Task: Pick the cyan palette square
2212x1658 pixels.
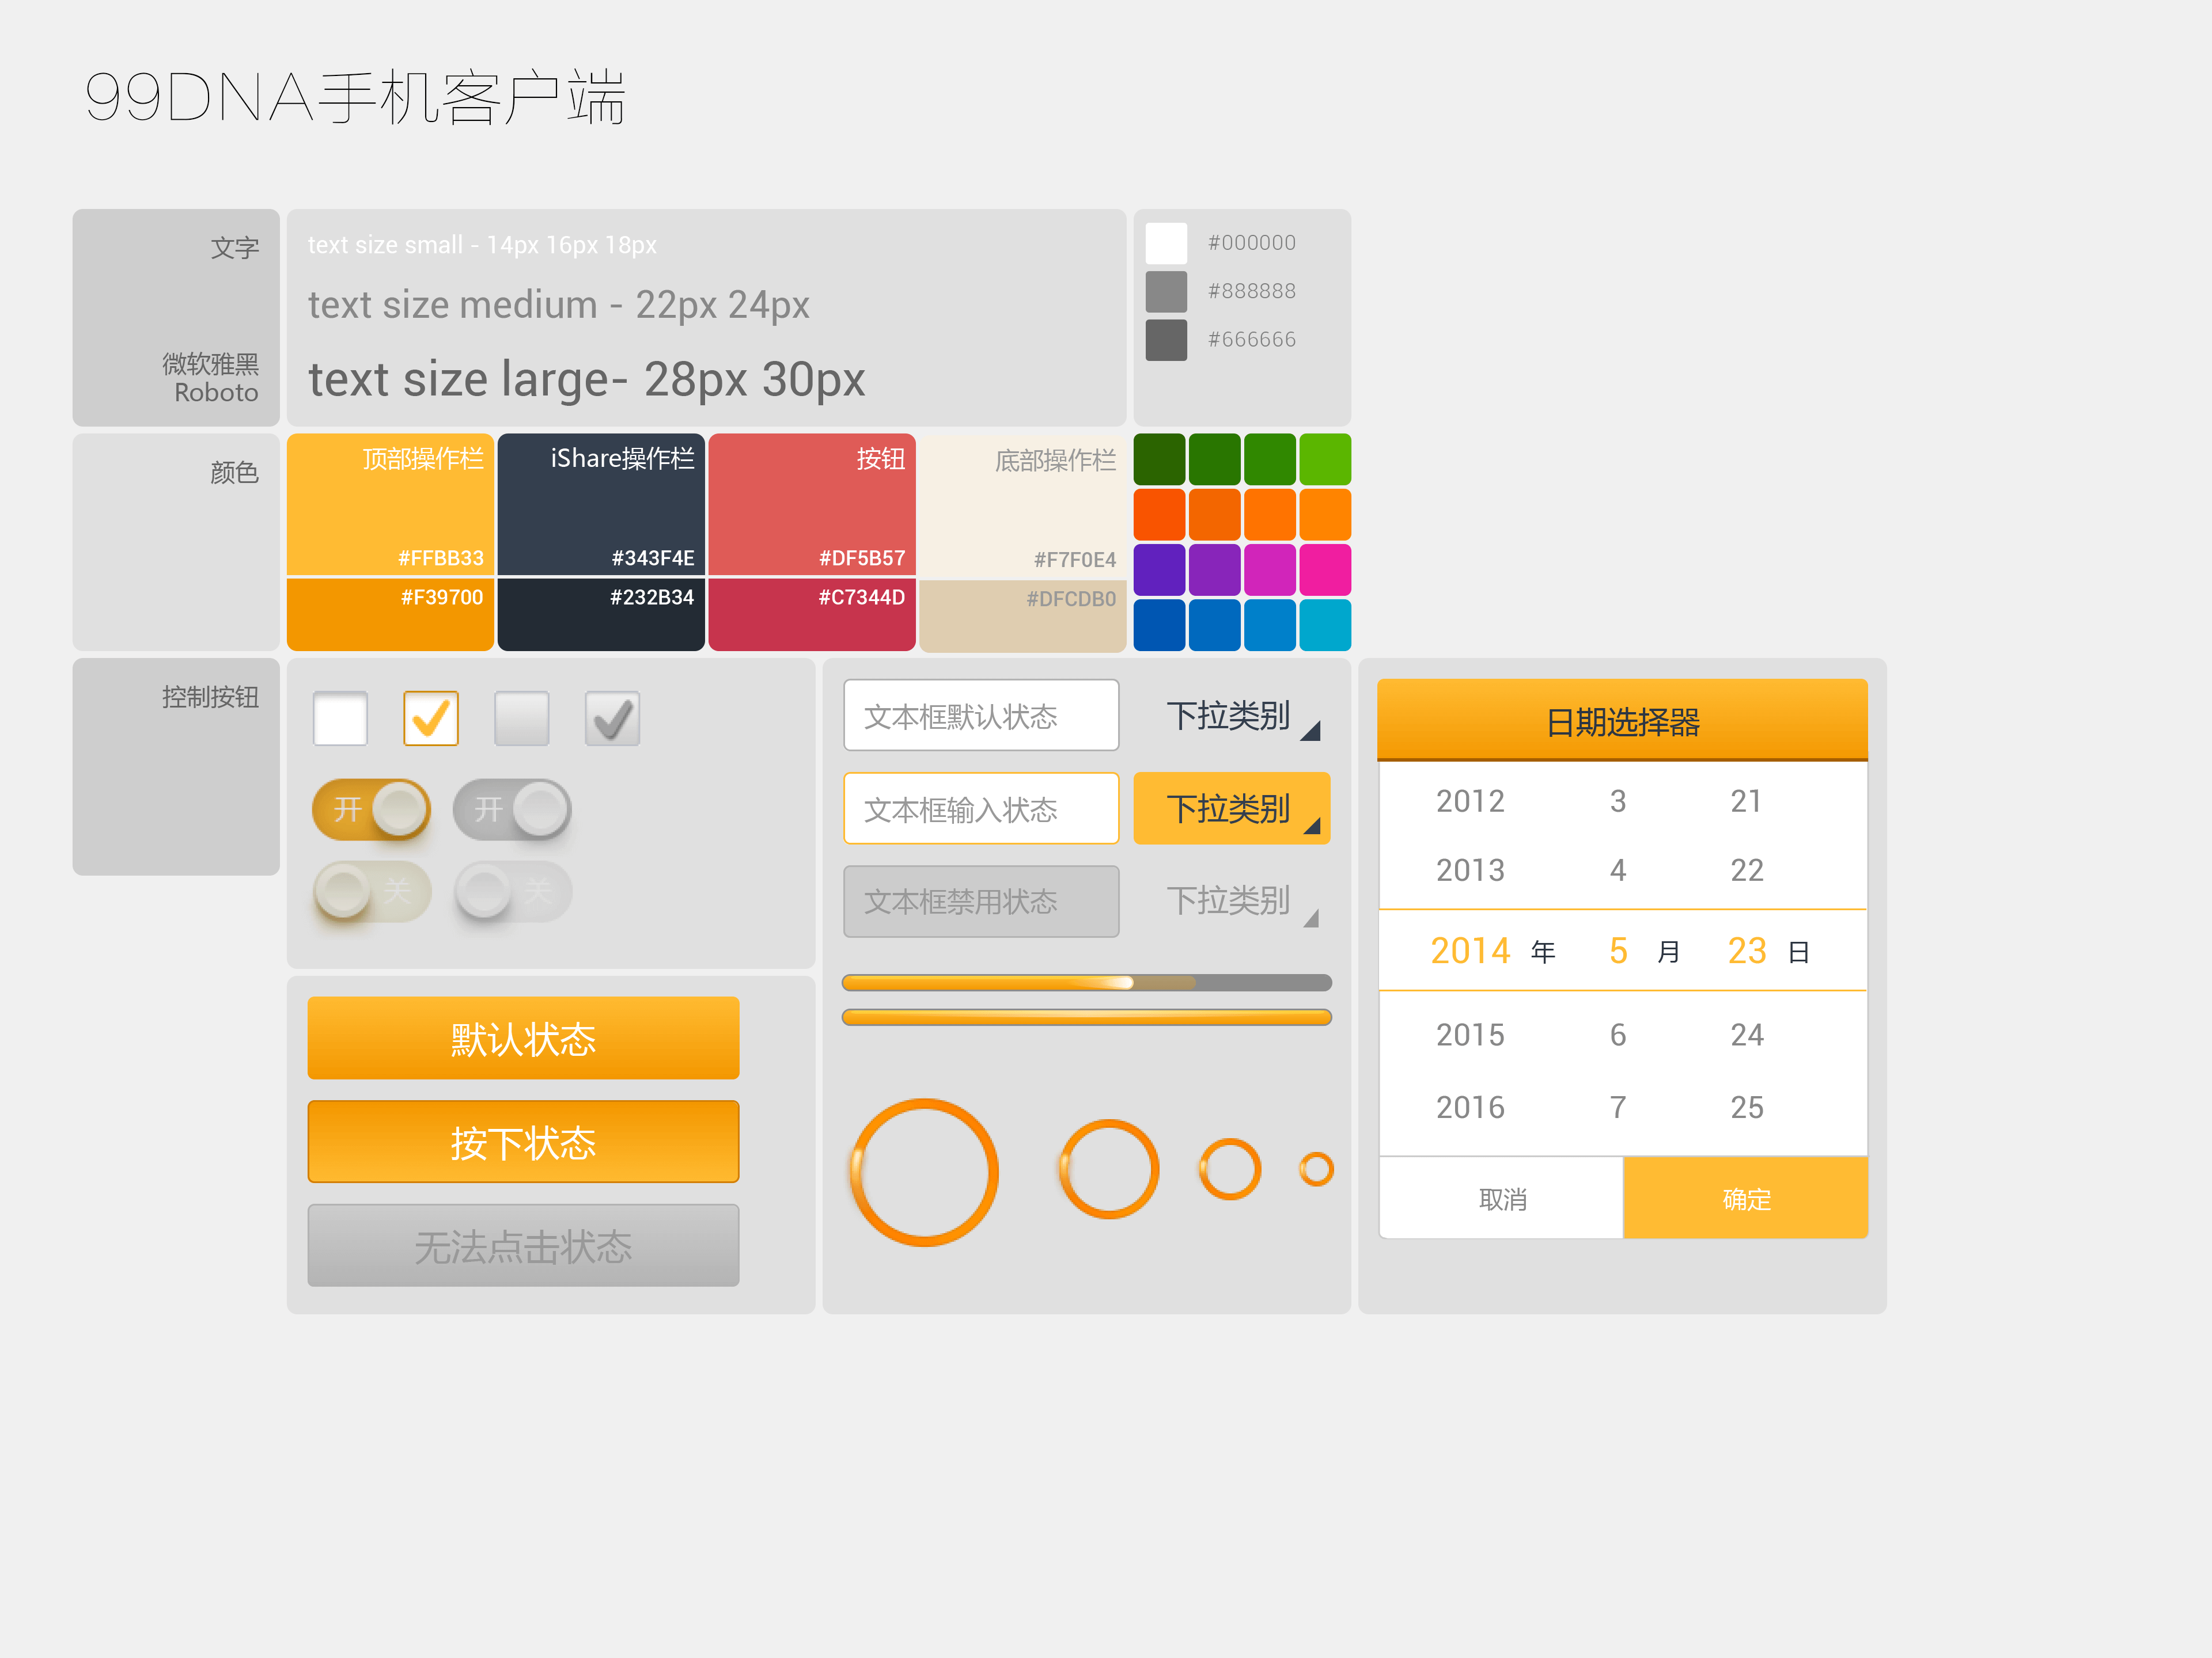Action: 1325,625
